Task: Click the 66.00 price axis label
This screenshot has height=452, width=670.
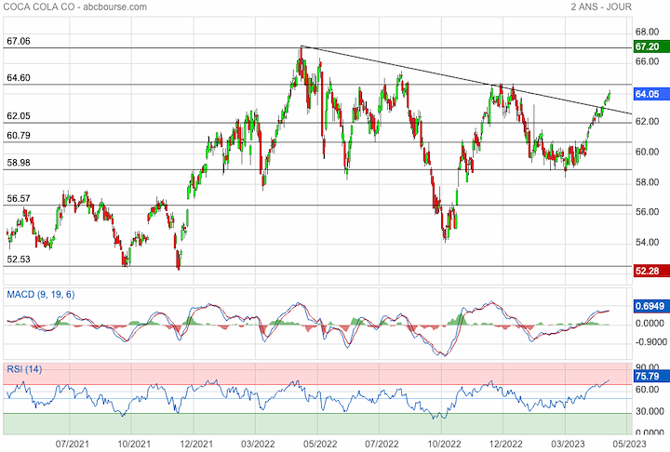Action: coord(647,61)
